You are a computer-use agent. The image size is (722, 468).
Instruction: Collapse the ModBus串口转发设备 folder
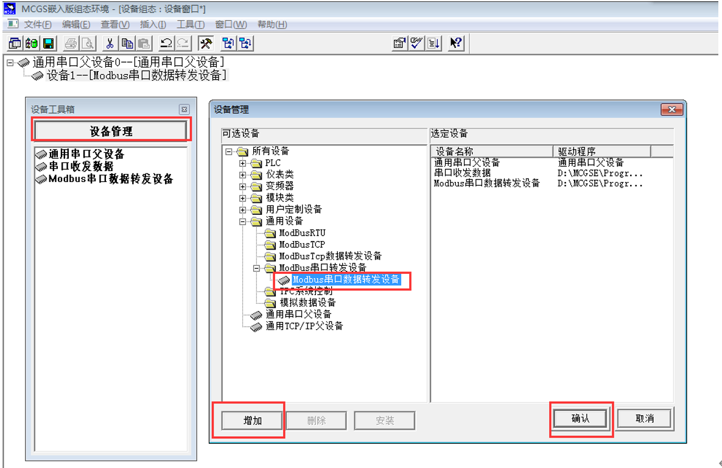click(x=256, y=268)
